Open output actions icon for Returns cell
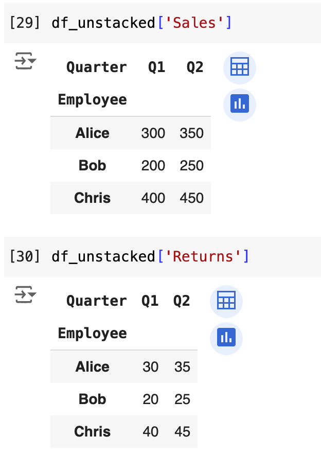Image resolution: width=321 pixels, height=454 pixels. coord(25,295)
